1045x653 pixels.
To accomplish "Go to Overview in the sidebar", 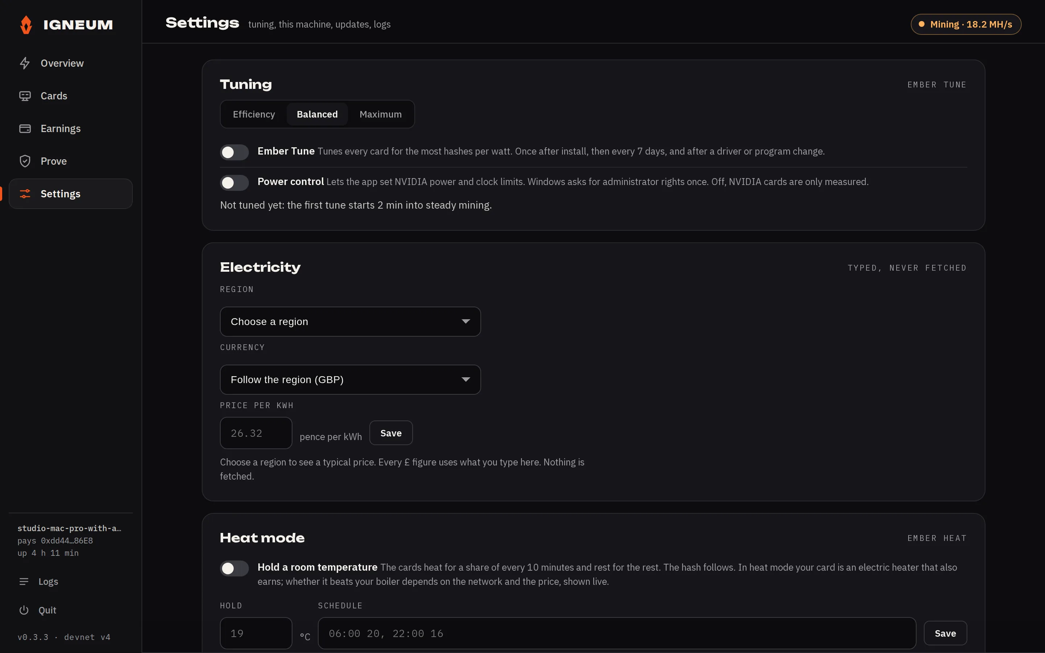I will tap(71, 63).
